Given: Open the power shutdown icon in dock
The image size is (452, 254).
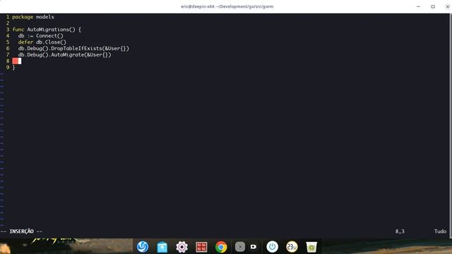Looking at the screenshot, I should [272, 247].
